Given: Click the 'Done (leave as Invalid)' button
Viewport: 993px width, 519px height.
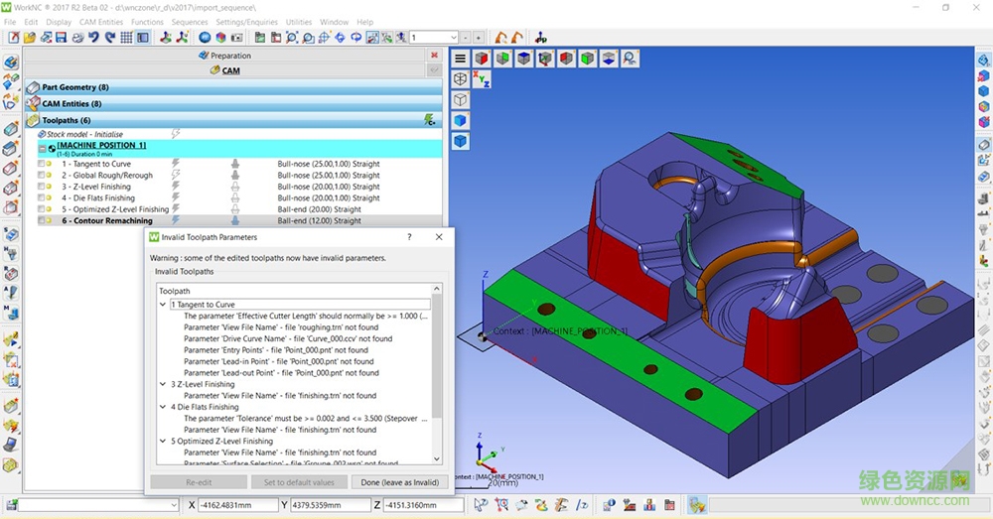Looking at the screenshot, I should (x=398, y=482).
